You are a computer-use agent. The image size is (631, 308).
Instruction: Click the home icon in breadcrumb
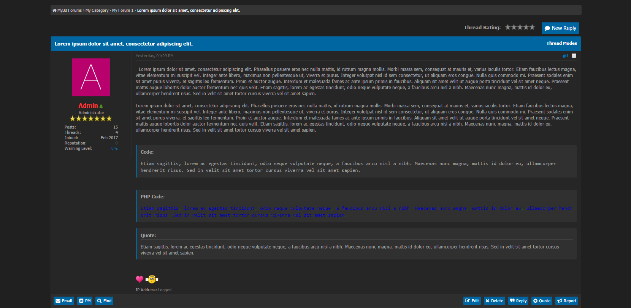click(55, 10)
